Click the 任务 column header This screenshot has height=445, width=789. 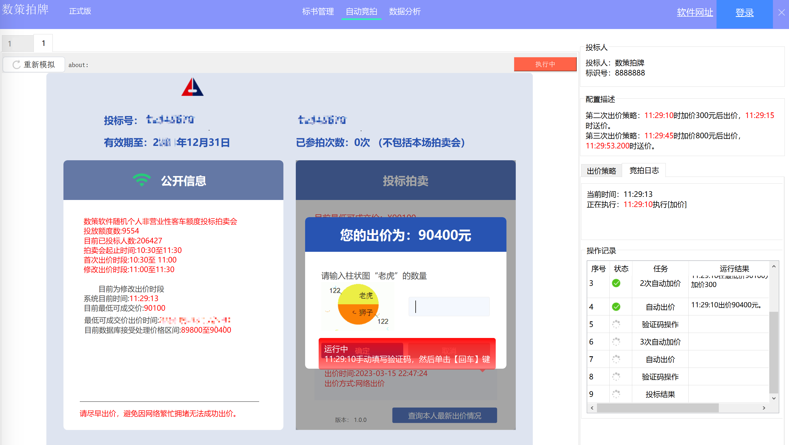point(660,269)
